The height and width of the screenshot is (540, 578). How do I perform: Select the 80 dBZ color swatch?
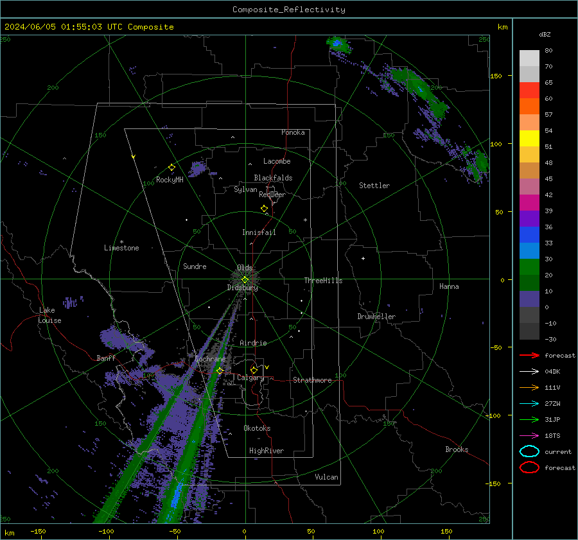coord(529,58)
